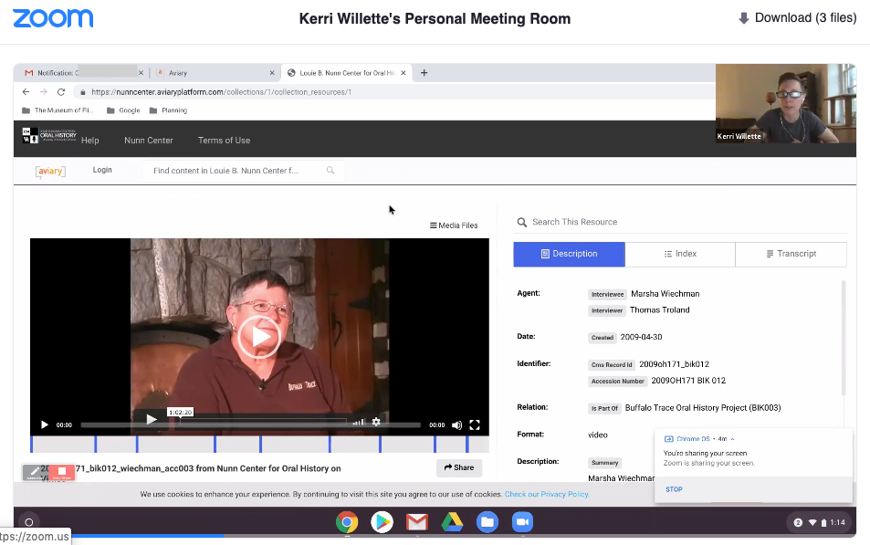Click the large center play button

(259, 337)
